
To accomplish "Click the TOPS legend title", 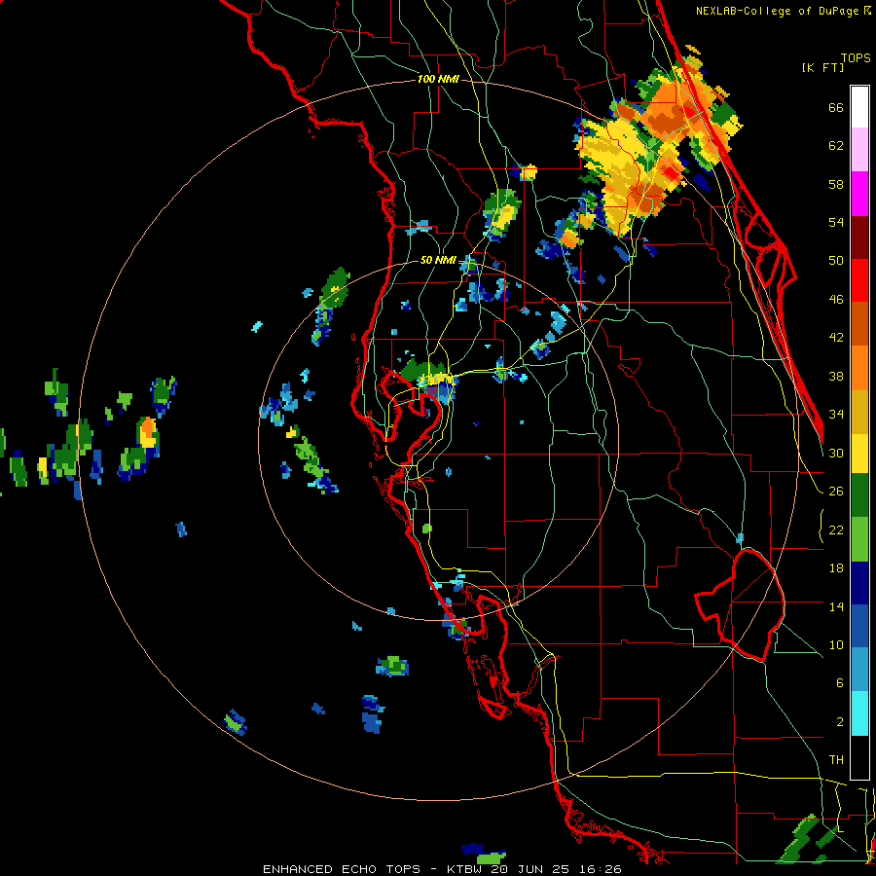I will click(x=856, y=57).
